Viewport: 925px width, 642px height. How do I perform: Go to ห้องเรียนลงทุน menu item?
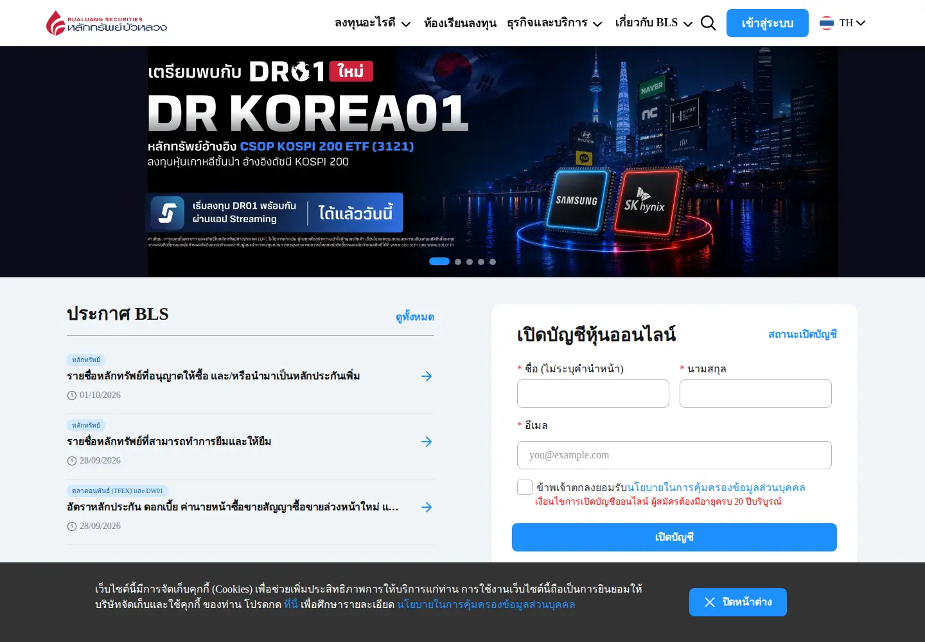coord(460,23)
